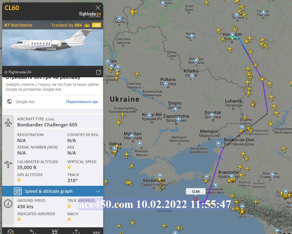Click the 3D view icon in bottom toolbar
Image resolution: width=292 pixels, height=234 pixels.
point(11,232)
